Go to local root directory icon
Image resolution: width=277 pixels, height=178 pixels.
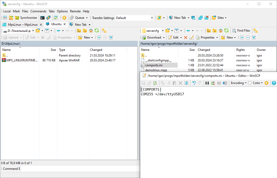coord(85,31)
